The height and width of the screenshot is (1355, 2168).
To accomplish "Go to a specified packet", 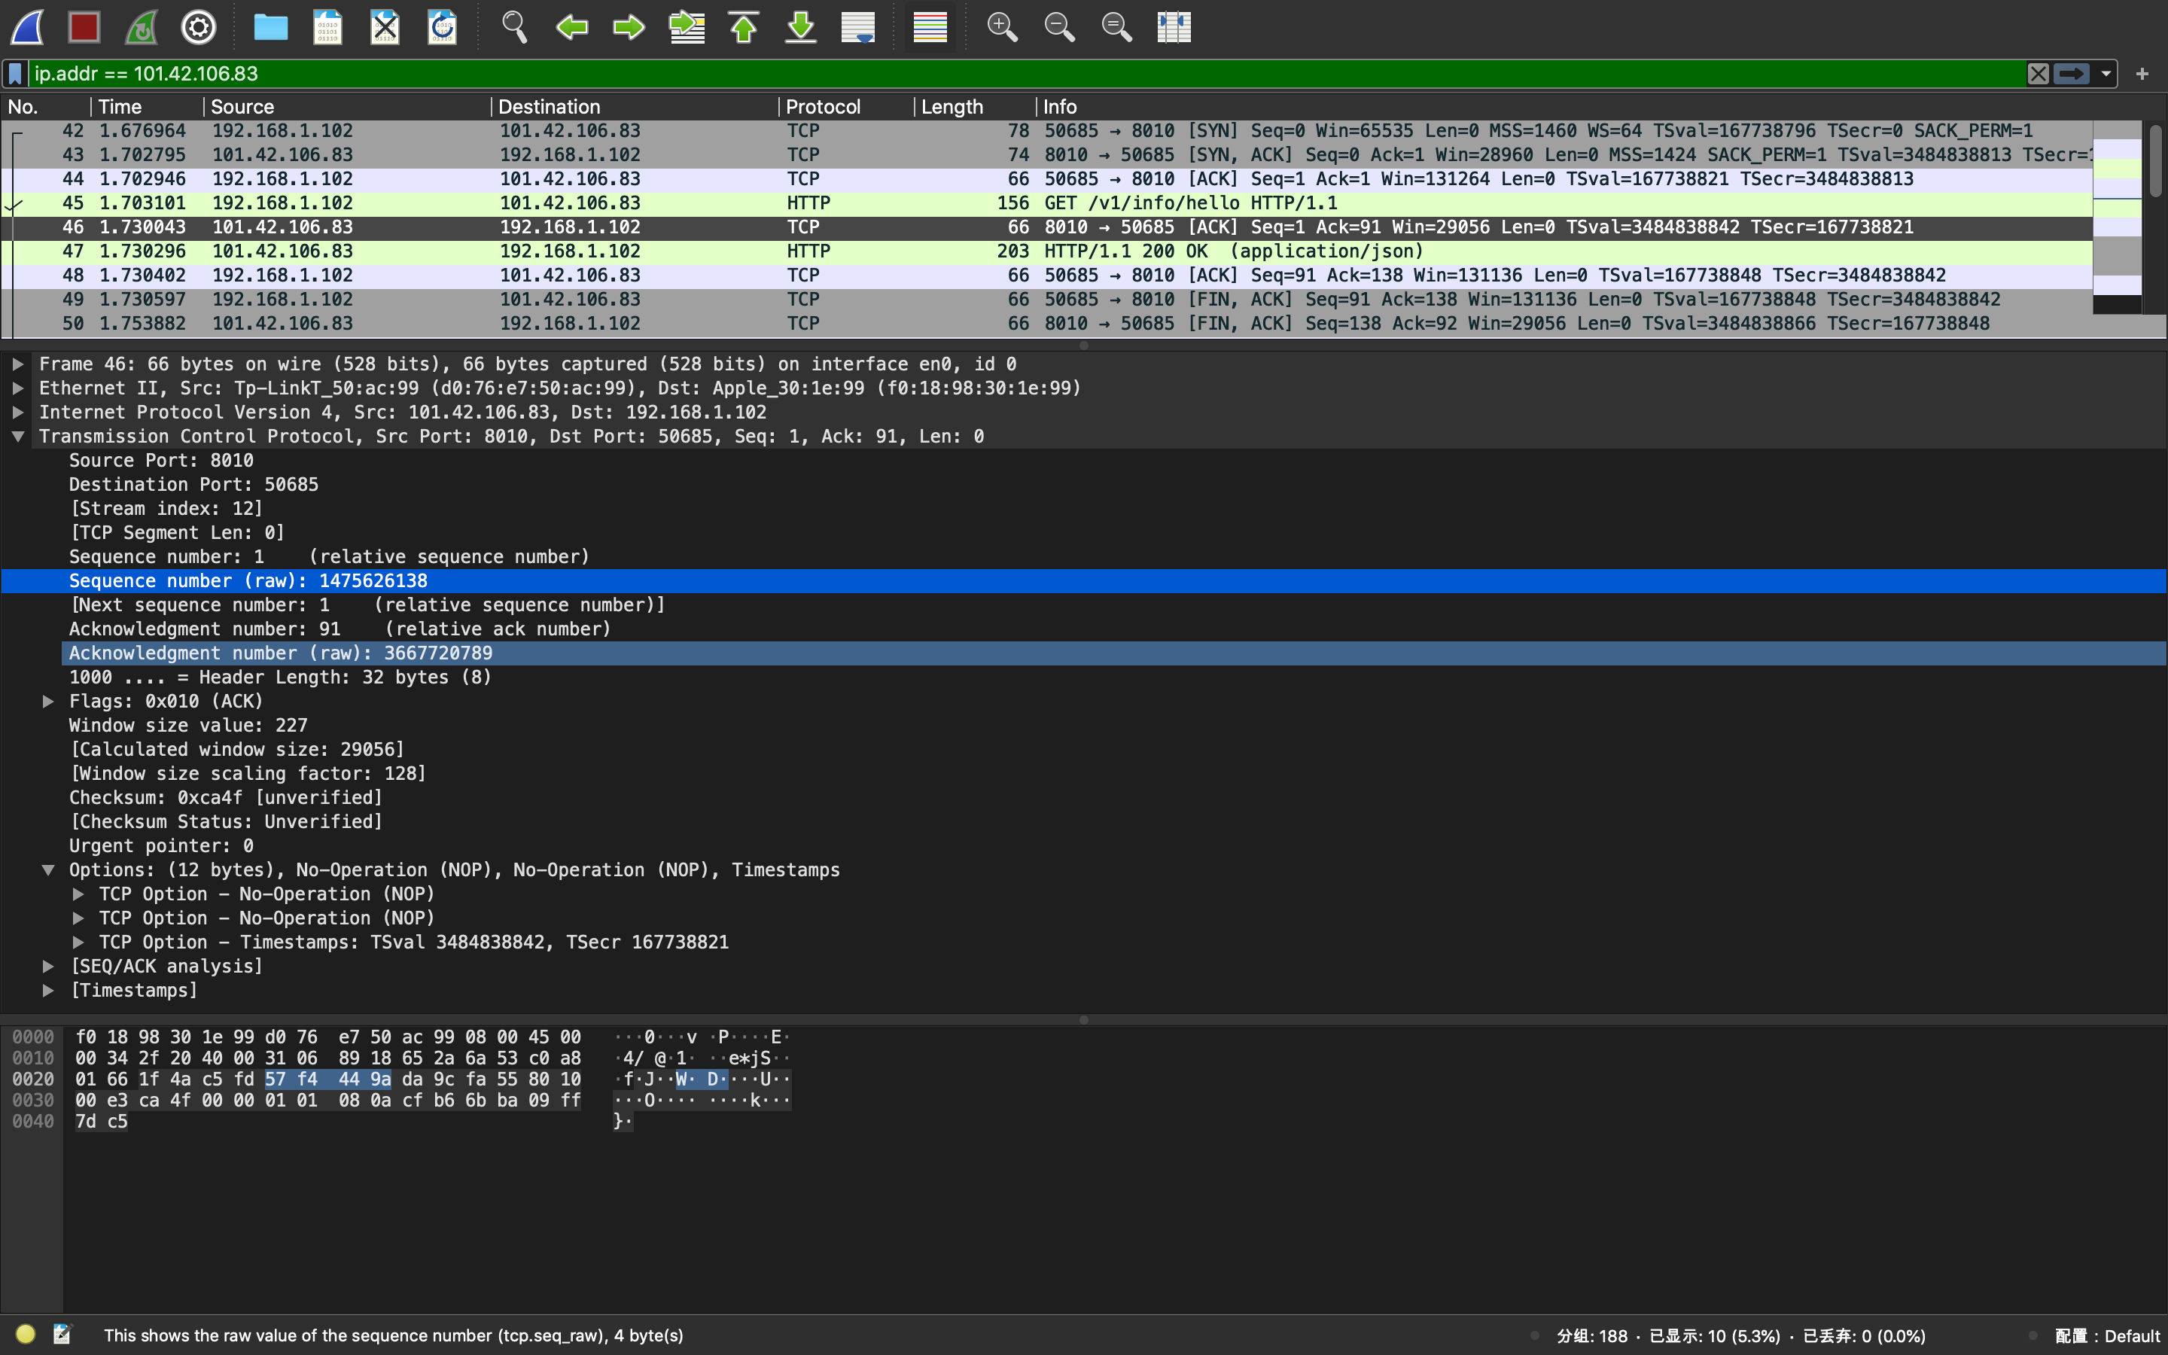I will pos(687,27).
